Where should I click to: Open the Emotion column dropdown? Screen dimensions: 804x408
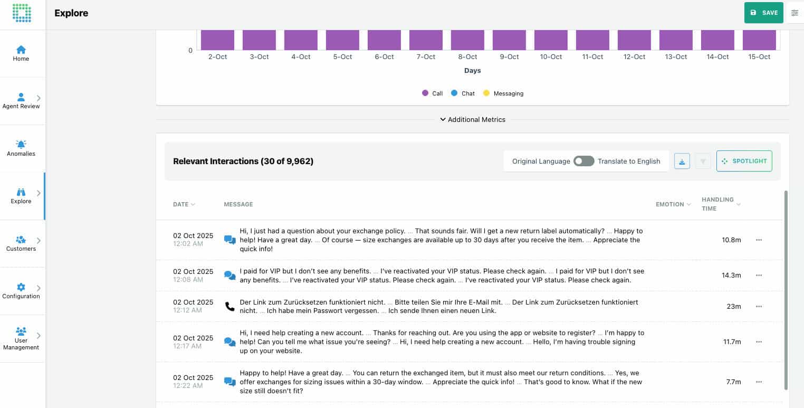(x=673, y=204)
